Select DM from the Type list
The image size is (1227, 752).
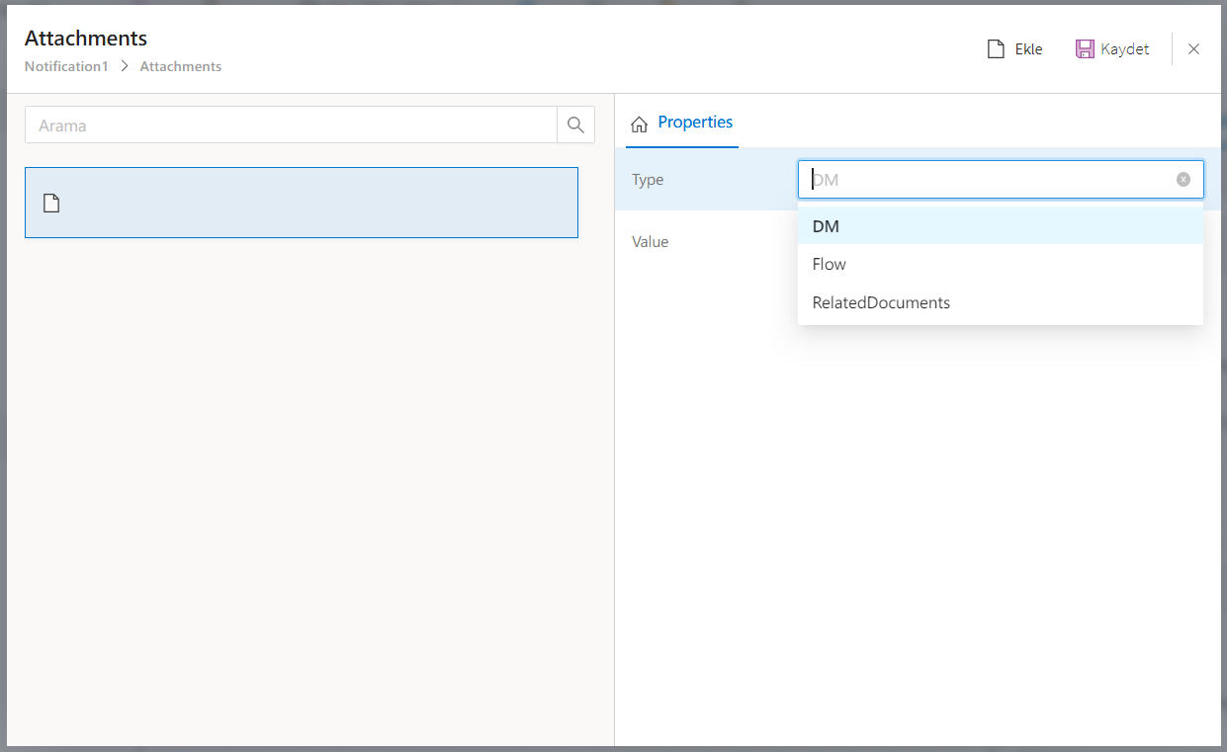pyautogui.click(x=826, y=226)
